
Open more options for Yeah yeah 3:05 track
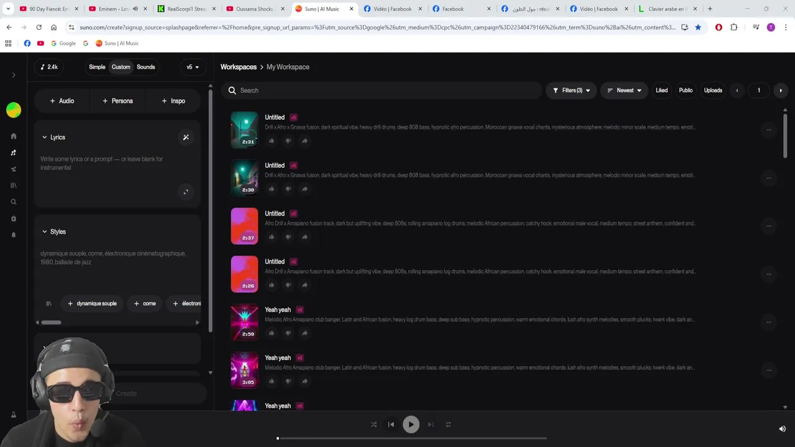pyautogui.click(x=769, y=370)
